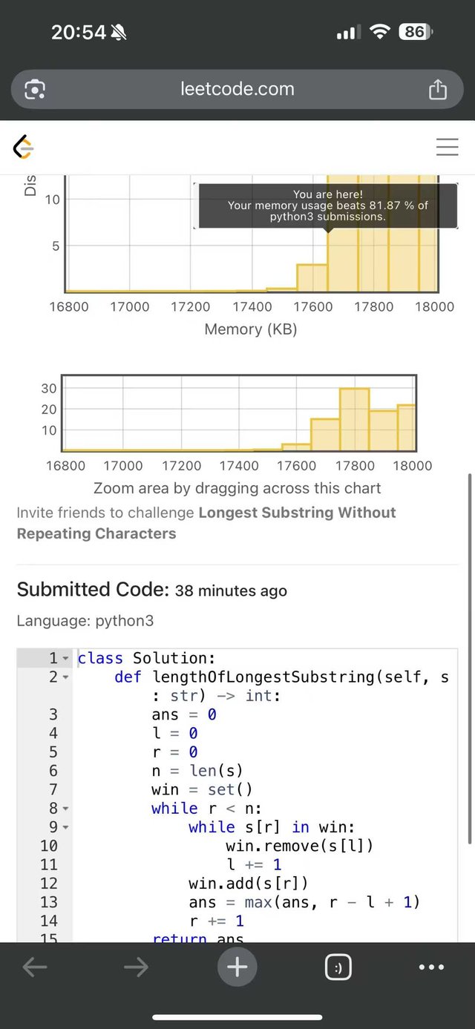Collapse the function fold arrow on line 2

click(x=65, y=677)
